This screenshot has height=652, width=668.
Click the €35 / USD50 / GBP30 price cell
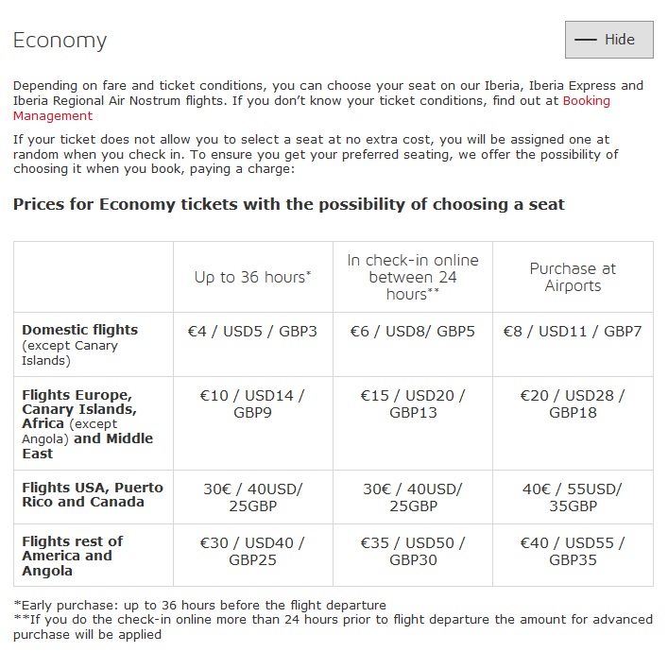[x=413, y=556]
